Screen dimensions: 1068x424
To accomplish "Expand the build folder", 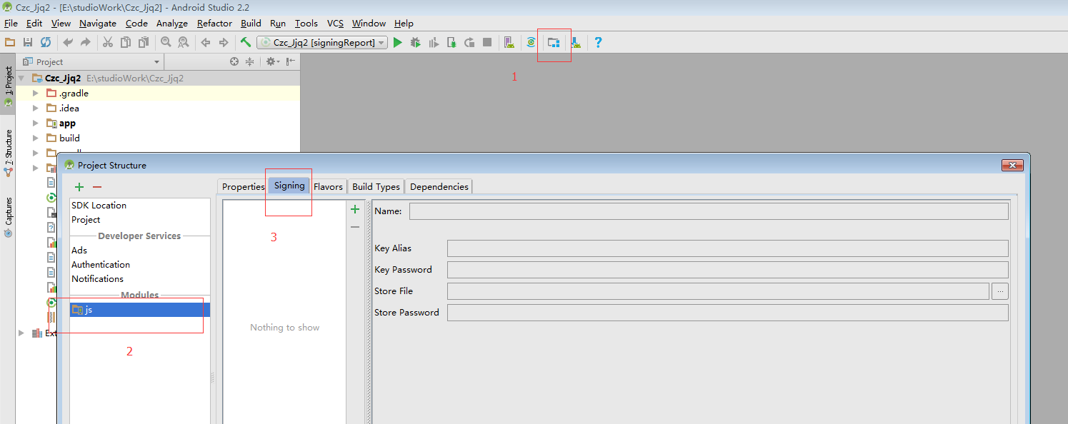I will coord(36,138).
